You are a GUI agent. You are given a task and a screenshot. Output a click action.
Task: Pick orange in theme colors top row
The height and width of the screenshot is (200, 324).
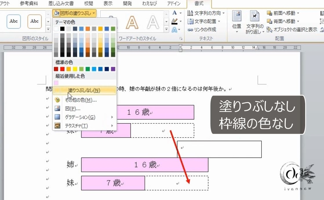click(x=88, y=29)
